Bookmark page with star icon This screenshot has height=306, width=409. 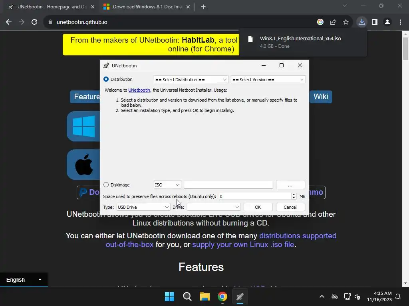[x=346, y=22]
